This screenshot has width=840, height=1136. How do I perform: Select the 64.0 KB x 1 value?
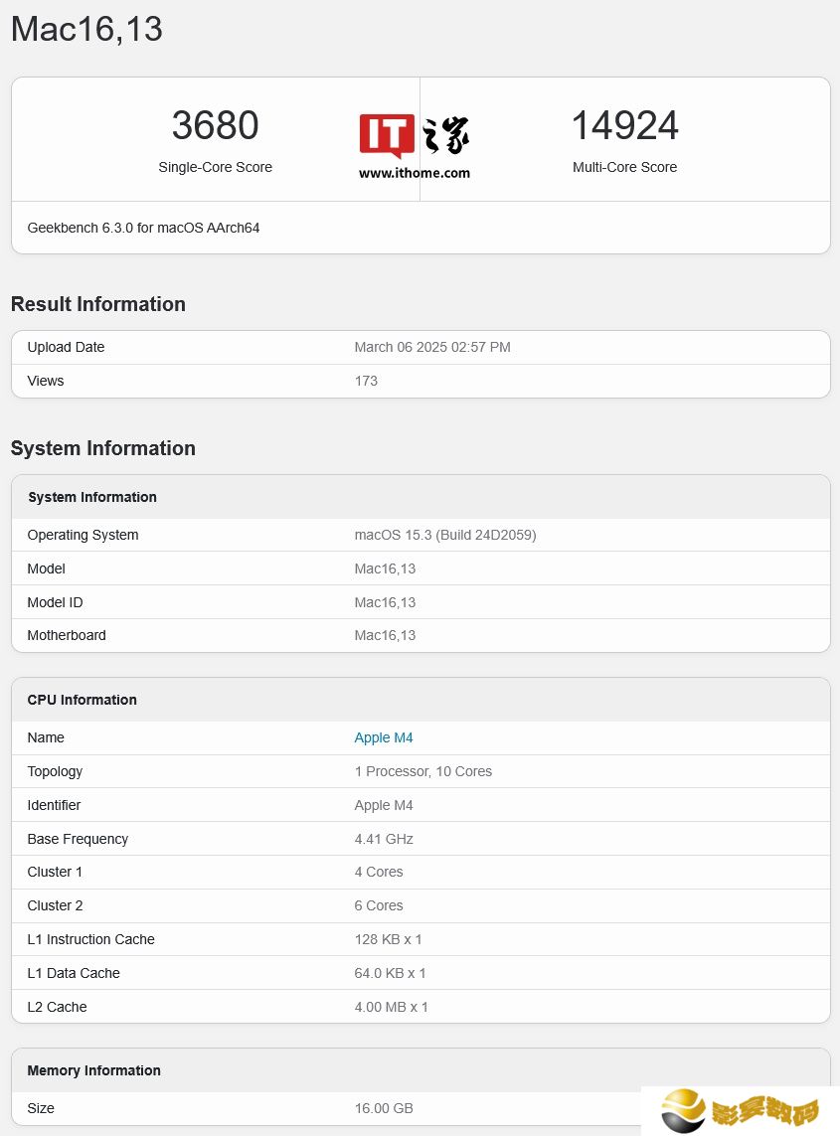390,973
